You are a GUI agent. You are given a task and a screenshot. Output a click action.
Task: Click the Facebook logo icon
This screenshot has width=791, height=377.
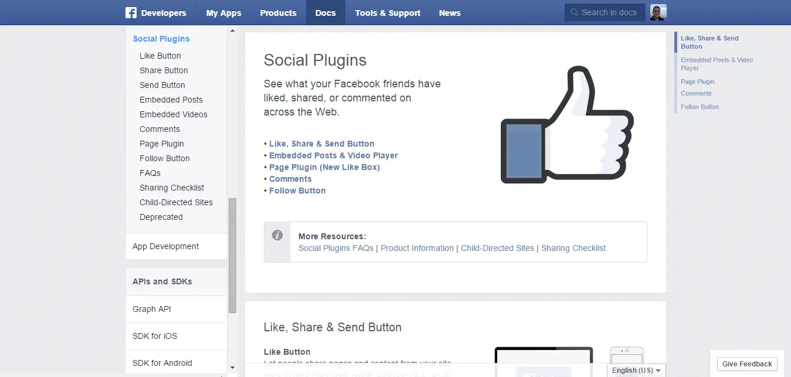[x=131, y=12]
